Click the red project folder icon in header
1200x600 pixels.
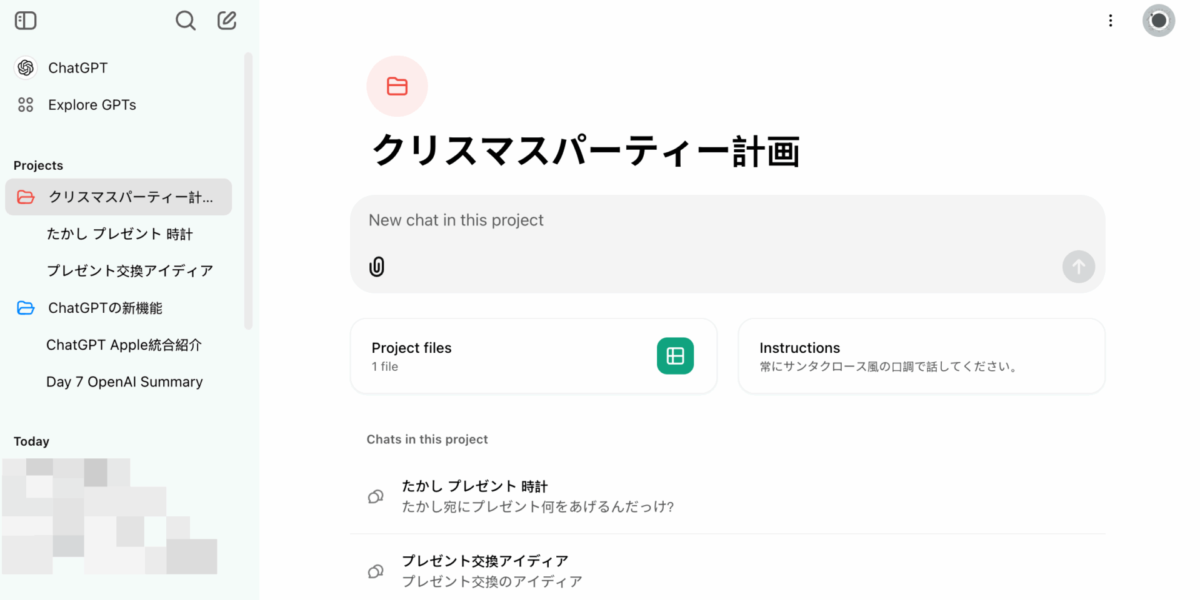pyautogui.click(x=397, y=86)
